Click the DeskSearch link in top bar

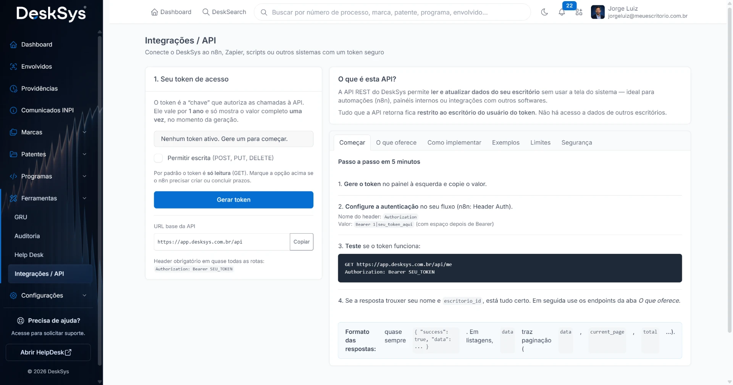tap(224, 12)
